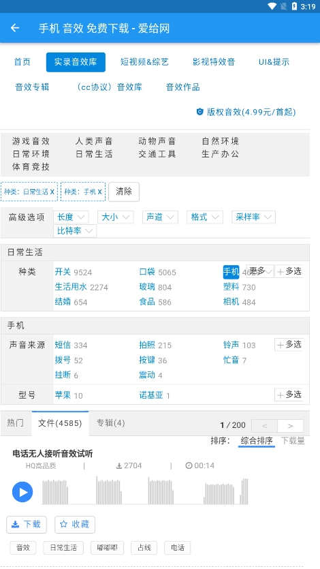Filter by 玻璃 type

coord(147,287)
